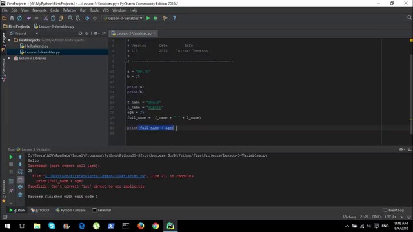Viewport: 413px width, 232px height.
Task: Expand the External Libraries node
Action: 9,58
